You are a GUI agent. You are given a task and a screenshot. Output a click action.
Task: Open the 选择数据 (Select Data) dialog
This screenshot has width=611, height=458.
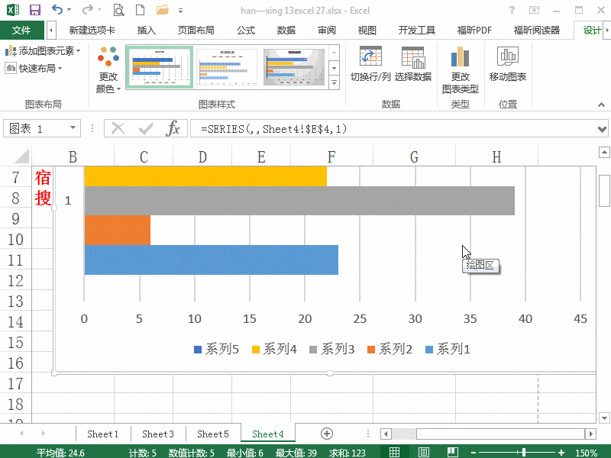pos(413,66)
